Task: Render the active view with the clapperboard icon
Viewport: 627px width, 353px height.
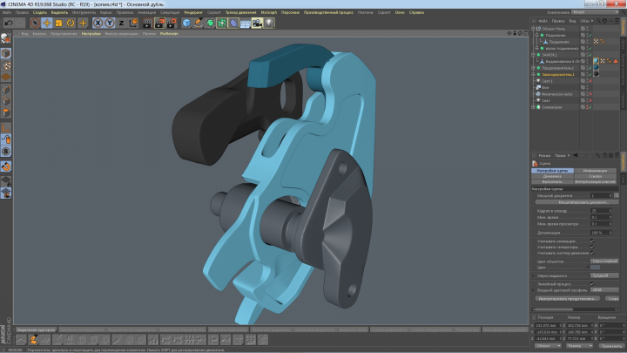Action: [x=147, y=23]
